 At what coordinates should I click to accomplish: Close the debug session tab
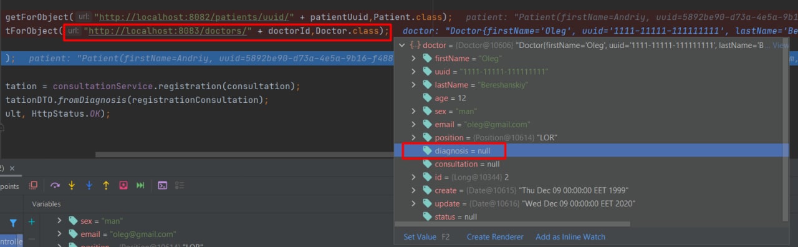point(12,168)
